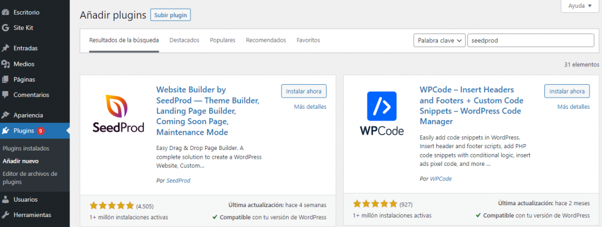Click the (4.505) ratings count
Image resolution: width=602 pixels, height=227 pixels.
click(145, 206)
